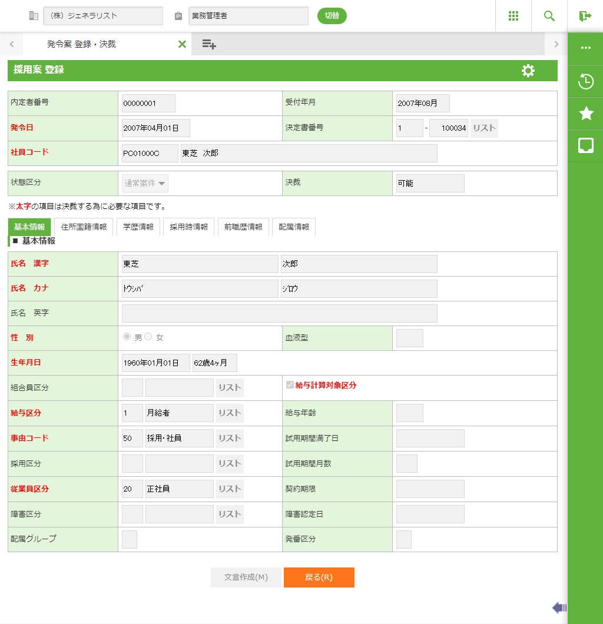This screenshot has width=603, height=624.
Task: Switch to the 住所国籍情報 tab
Action: pos(84,227)
